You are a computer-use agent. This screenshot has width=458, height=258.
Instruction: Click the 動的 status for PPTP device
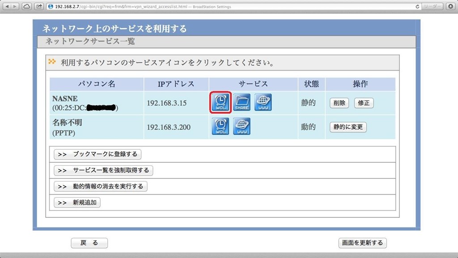click(309, 127)
